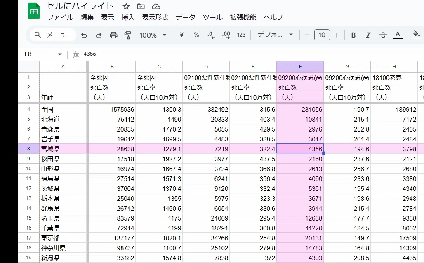Image resolution: width=424 pixels, height=263 pixels.
Task: Expand the name box F8 dropdown
Action: [60, 54]
